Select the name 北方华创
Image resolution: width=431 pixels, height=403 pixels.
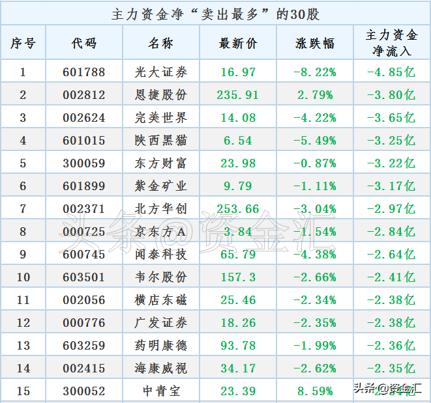click(161, 209)
